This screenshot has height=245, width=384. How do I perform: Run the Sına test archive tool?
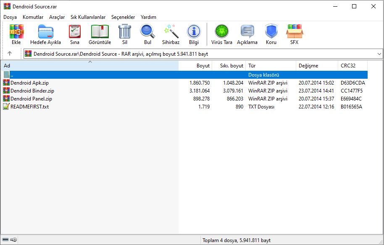pyautogui.click(x=75, y=34)
